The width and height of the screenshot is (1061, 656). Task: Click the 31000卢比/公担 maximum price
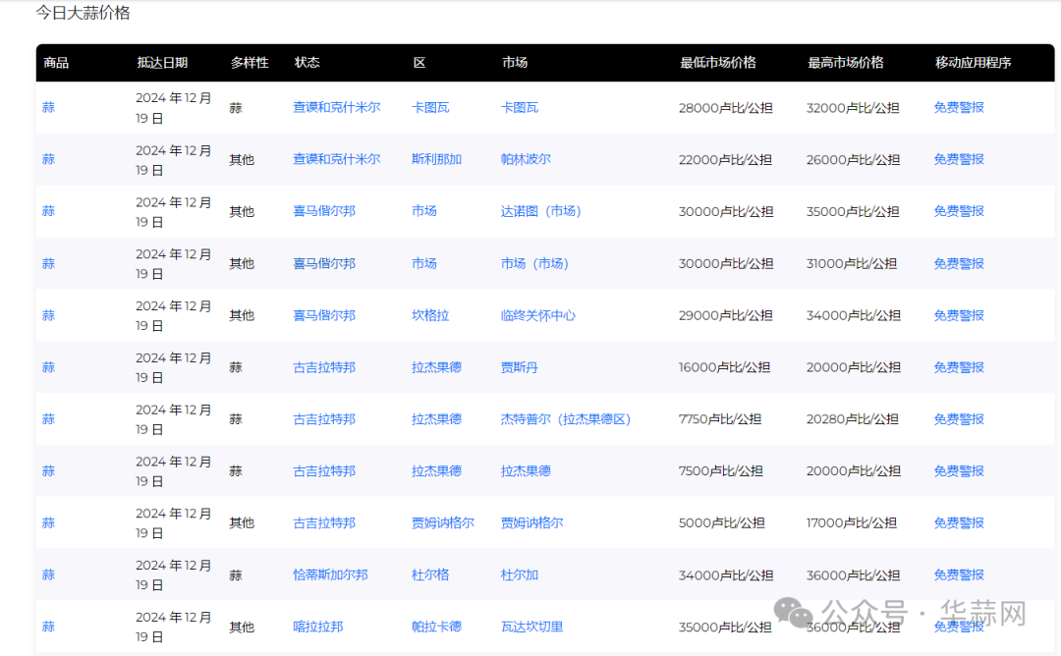pos(851,264)
